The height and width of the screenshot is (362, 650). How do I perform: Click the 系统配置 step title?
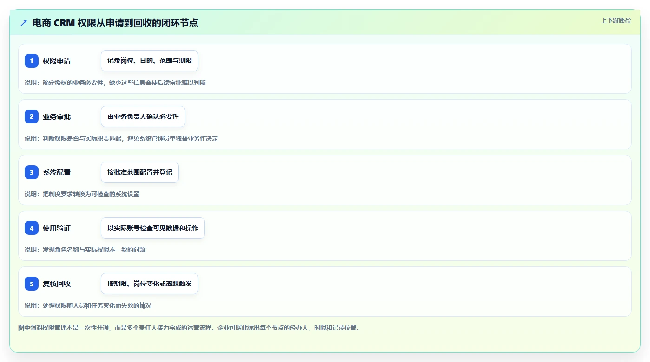point(57,172)
